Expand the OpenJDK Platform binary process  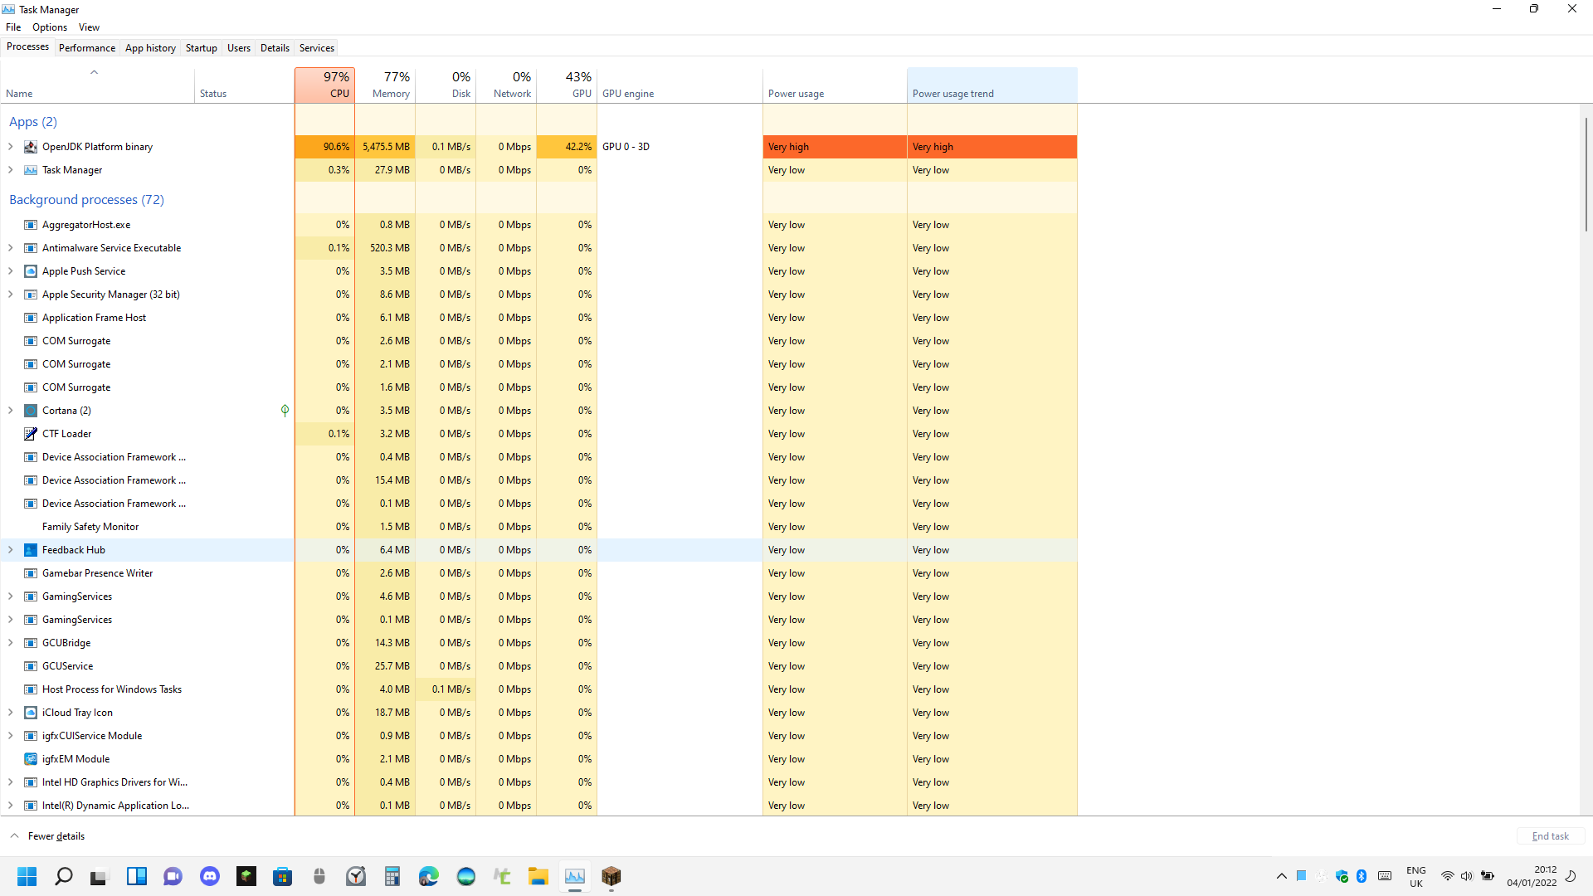tap(11, 147)
